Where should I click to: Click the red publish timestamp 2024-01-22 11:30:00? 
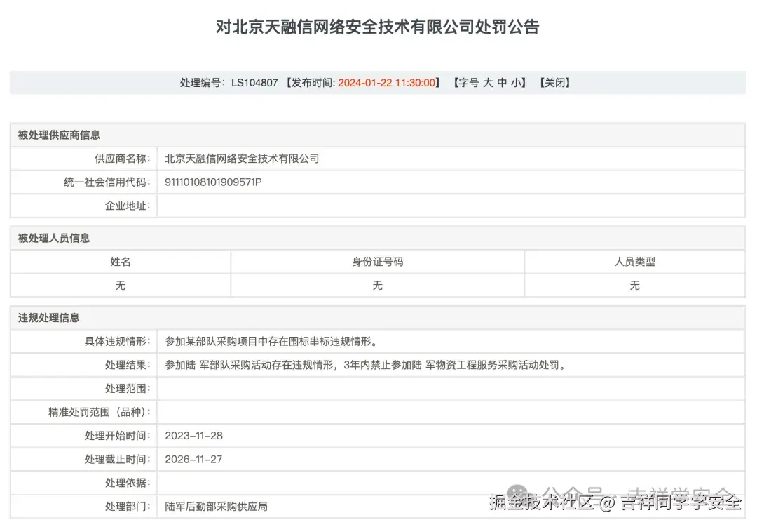[386, 82]
